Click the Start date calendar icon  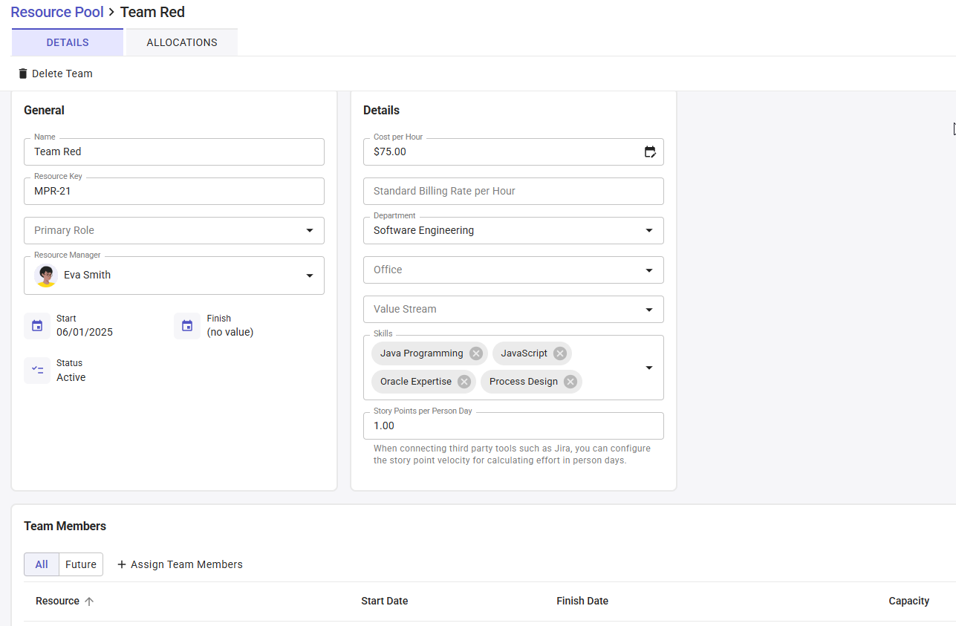pos(37,325)
